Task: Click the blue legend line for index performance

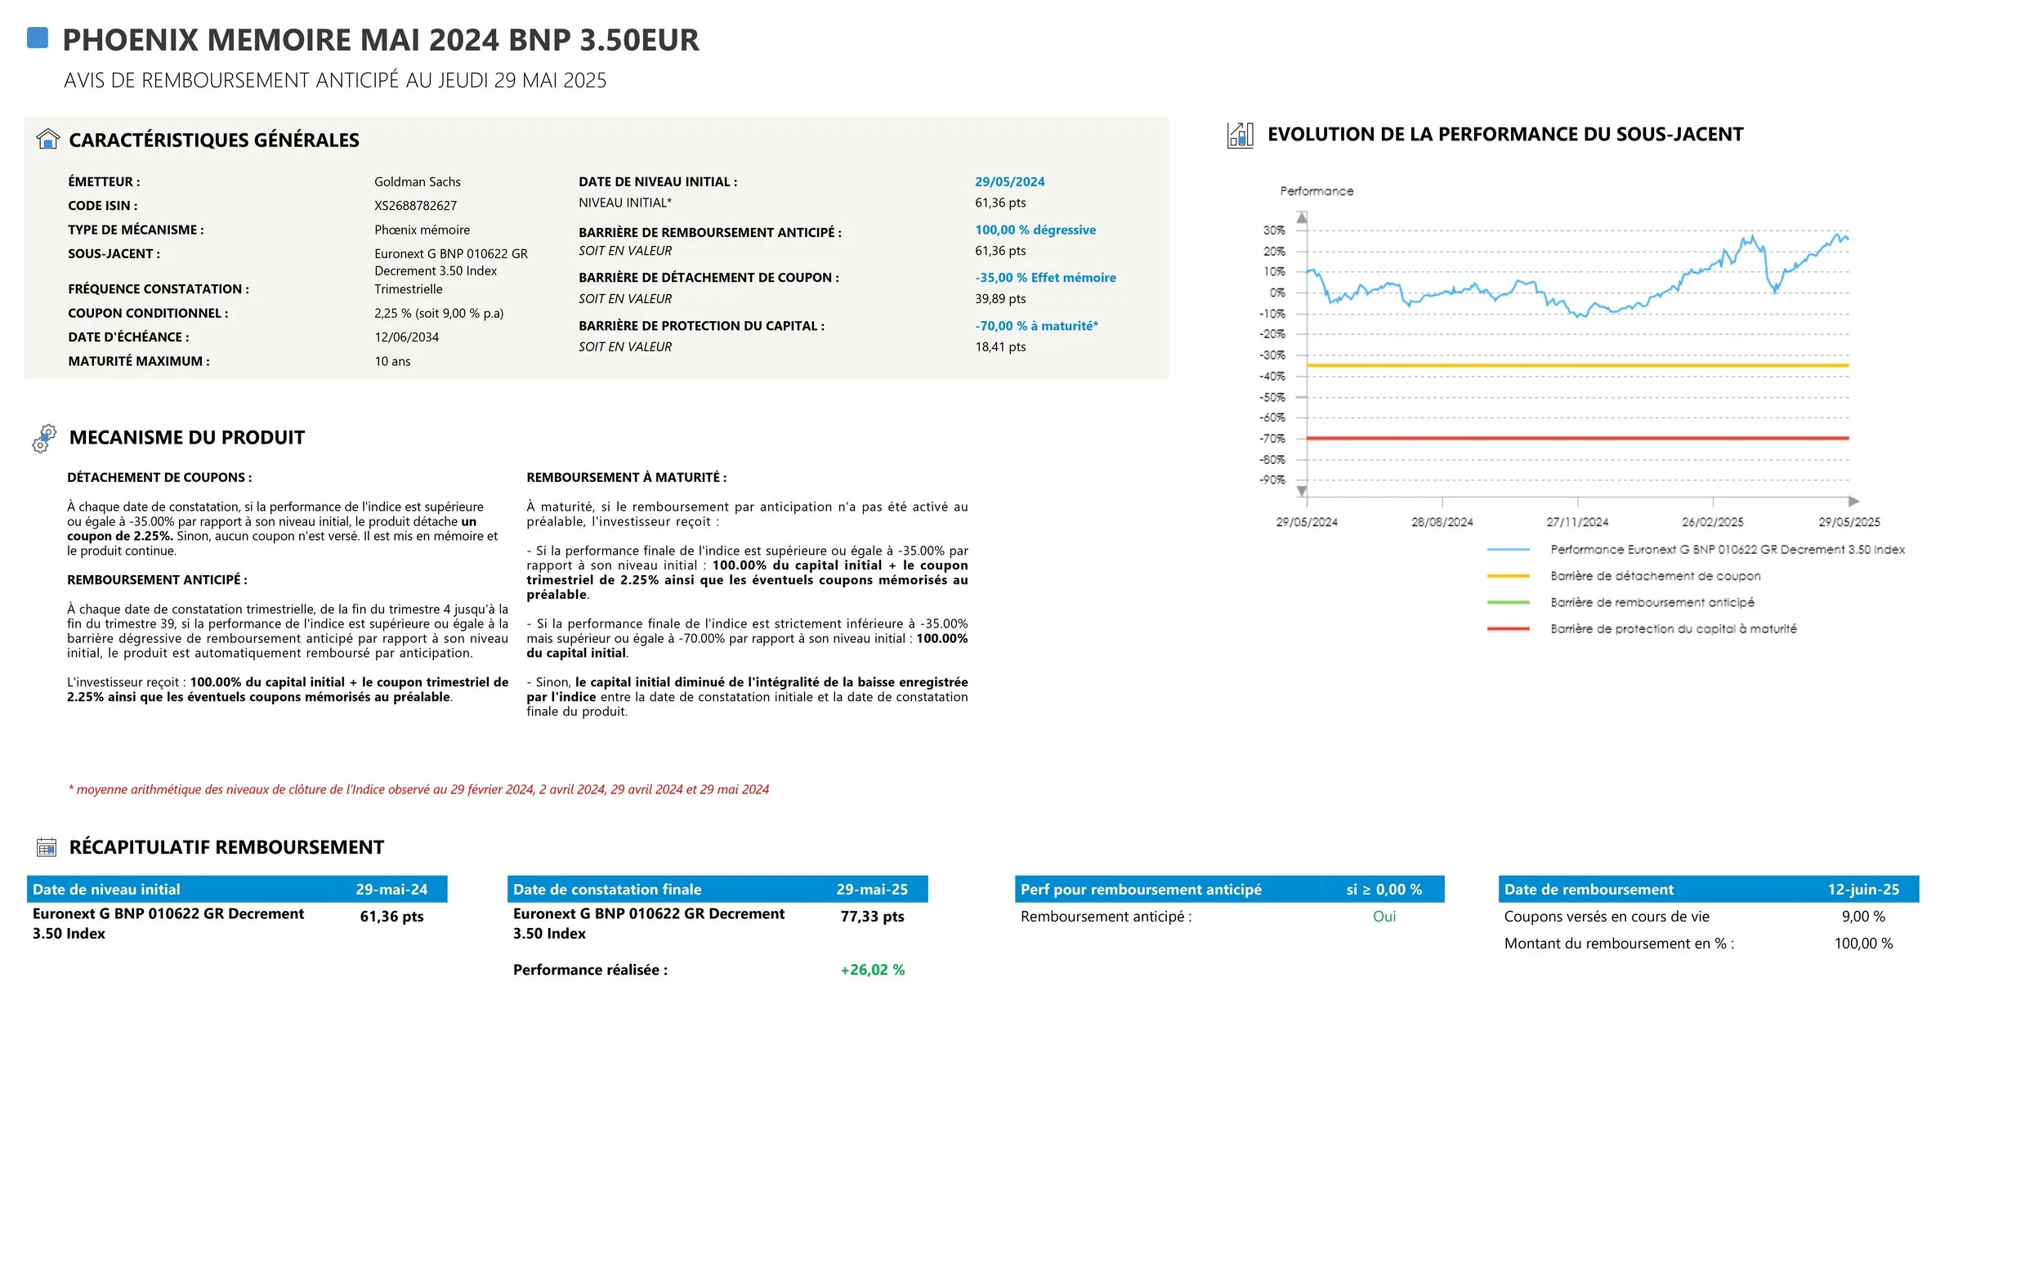Action: pyautogui.click(x=1508, y=550)
